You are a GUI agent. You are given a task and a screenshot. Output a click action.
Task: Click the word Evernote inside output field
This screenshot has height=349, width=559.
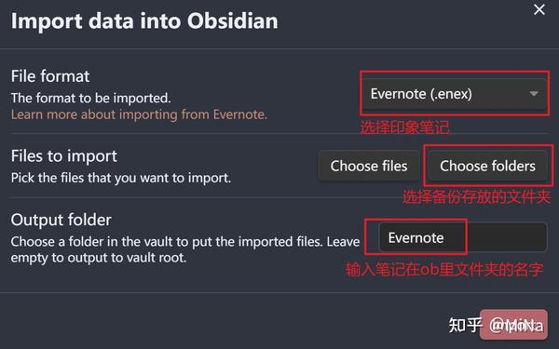pos(416,238)
